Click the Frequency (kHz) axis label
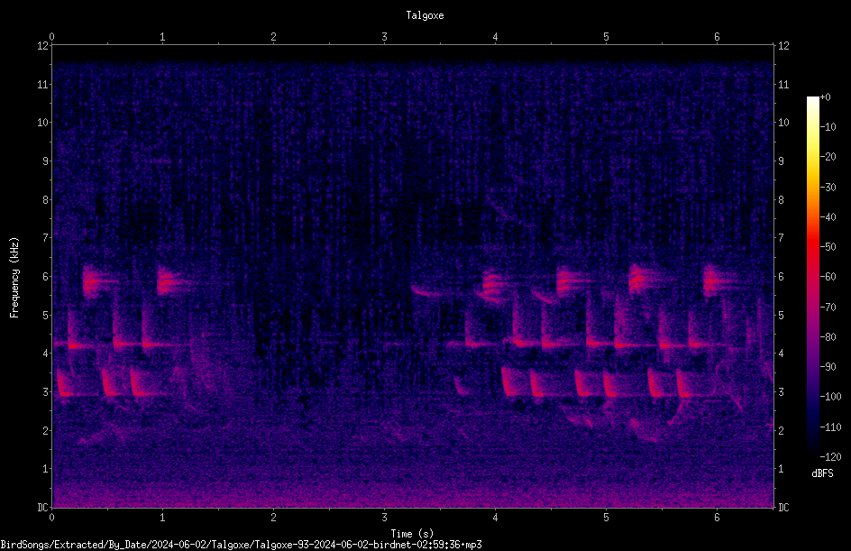 pos(14,277)
